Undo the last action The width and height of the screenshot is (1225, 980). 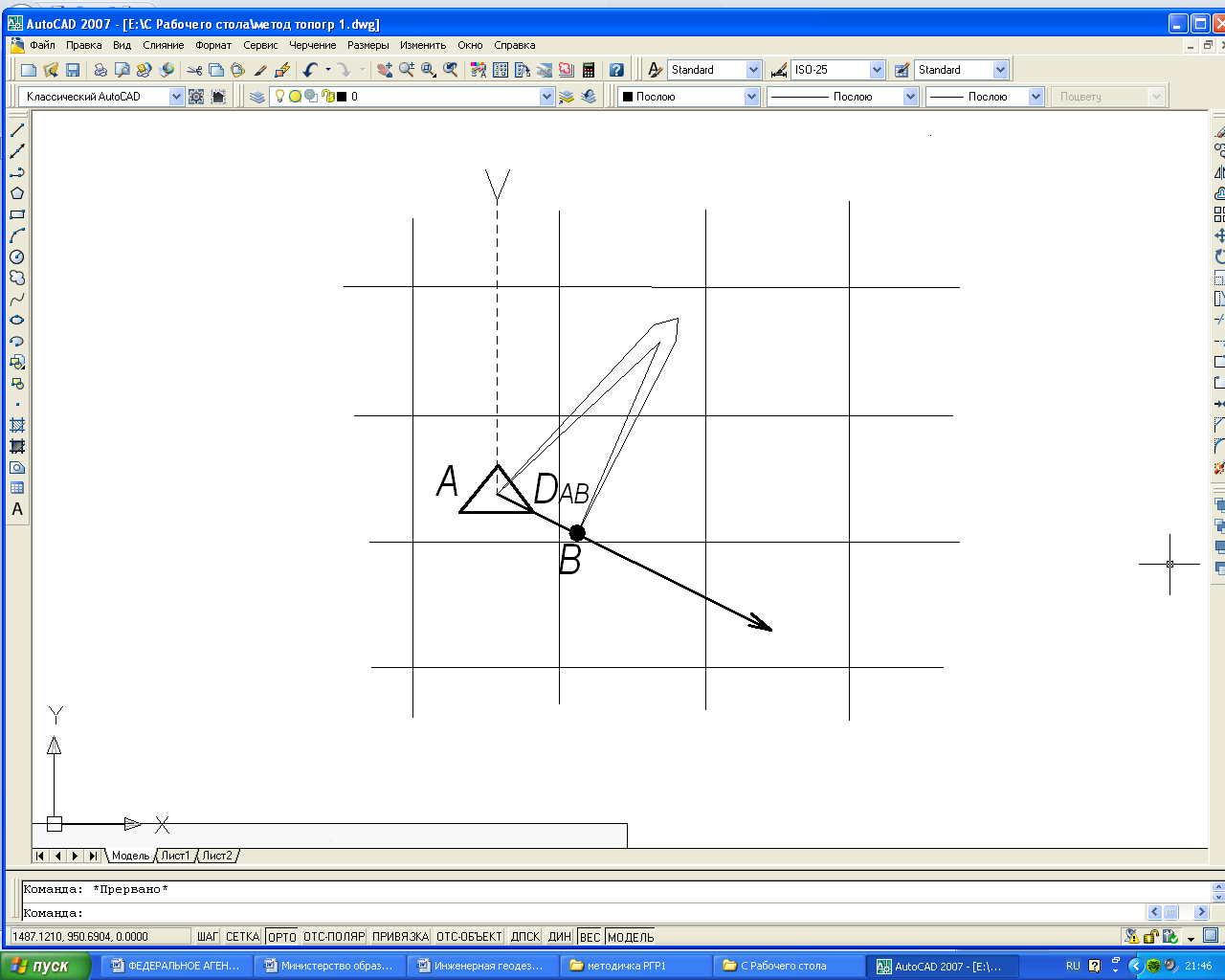310,70
